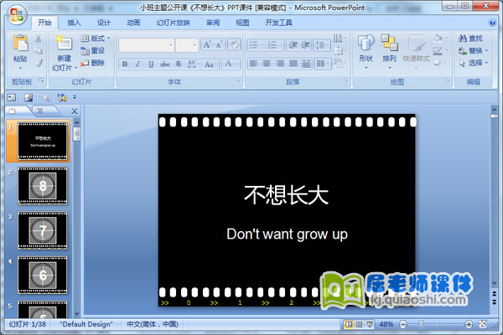Click the zoom in plus button
Image resolution: width=503 pixels, height=335 pixels.
[469, 324]
